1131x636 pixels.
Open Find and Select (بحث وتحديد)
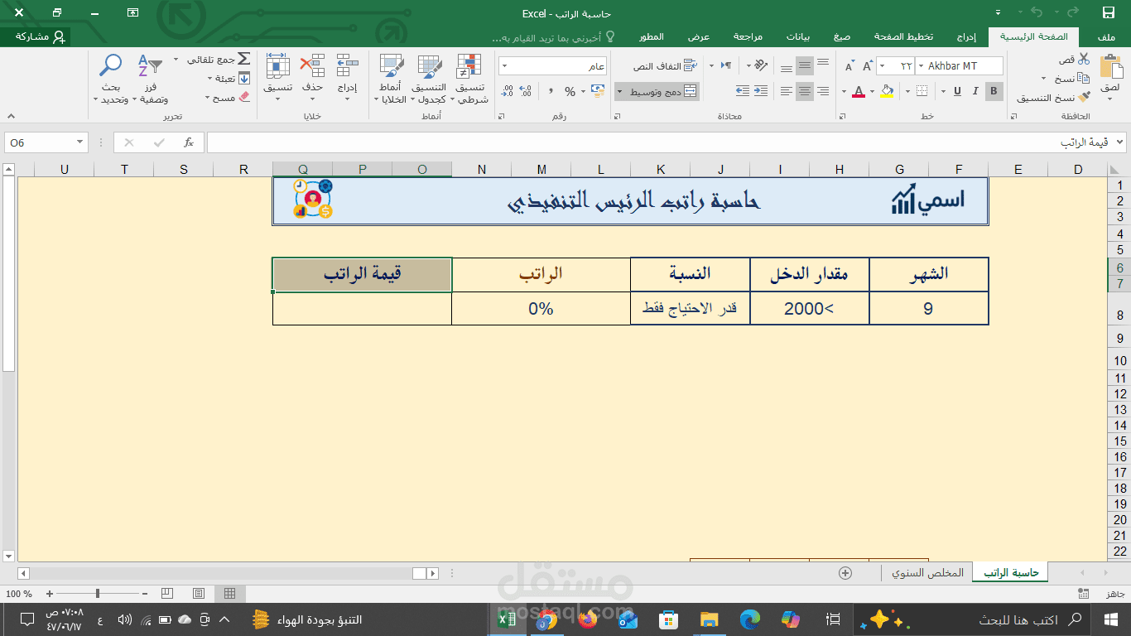pyautogui.click(x=110, y=79)
